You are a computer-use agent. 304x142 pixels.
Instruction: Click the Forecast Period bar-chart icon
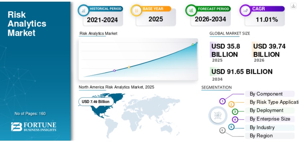click(191, 10)
